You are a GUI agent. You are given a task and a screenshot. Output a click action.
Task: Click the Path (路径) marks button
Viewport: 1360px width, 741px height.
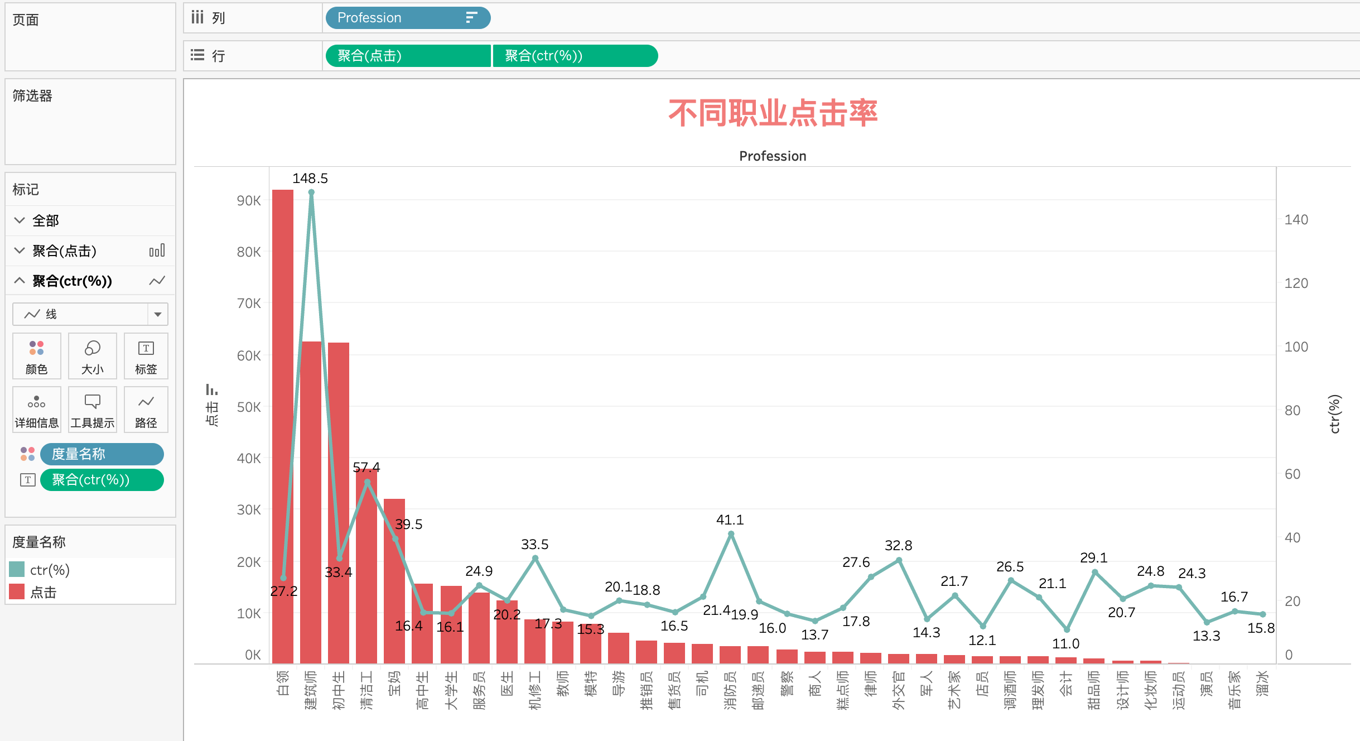tap(146, 410)
